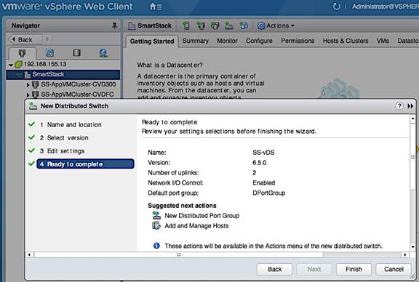The height and width of the screenshot is (282, 419).
Task: Click the Finish button
Action: point(354,269)
